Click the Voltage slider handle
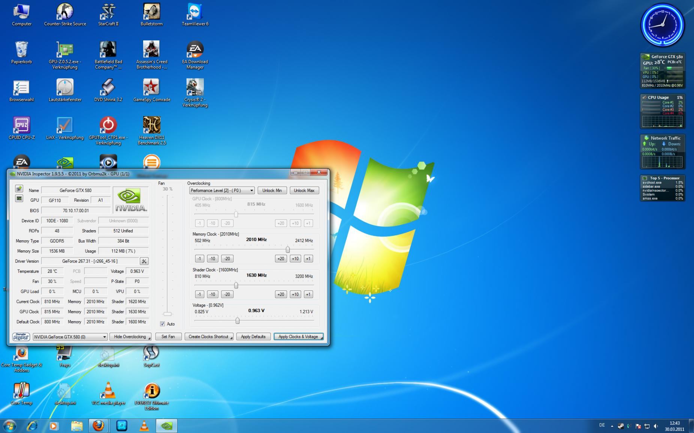This screenshot has height=433, width=694. tap(238, 321)
